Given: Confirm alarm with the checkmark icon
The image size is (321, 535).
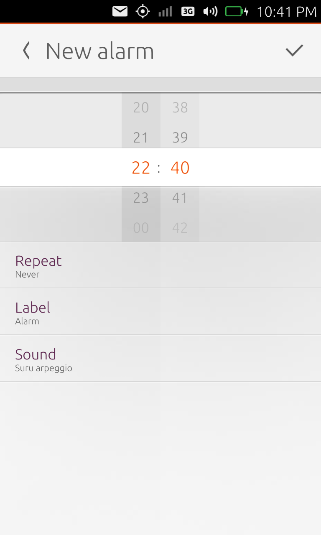Looking at the screenshot, I should click(x=294, y=51).
